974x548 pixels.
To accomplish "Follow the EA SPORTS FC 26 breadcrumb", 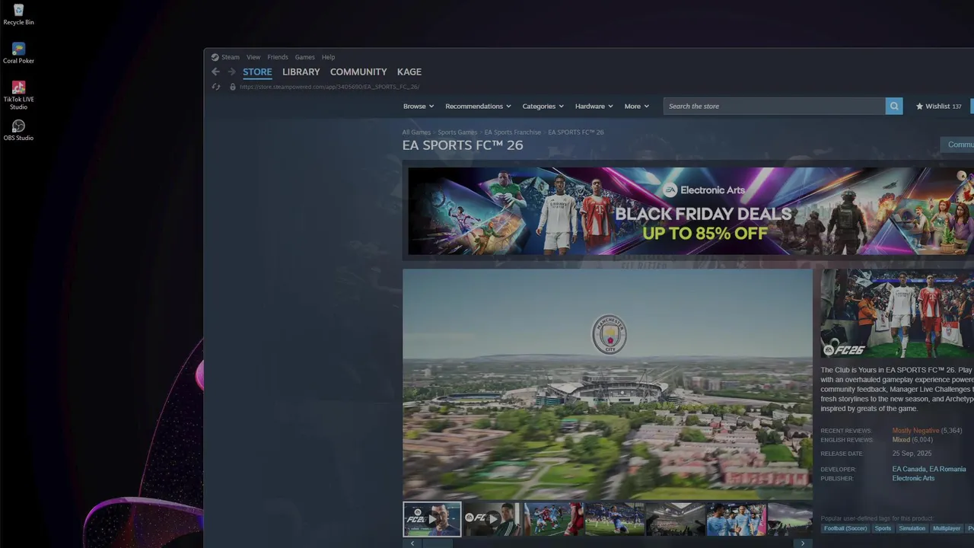I will coord(576,132).
